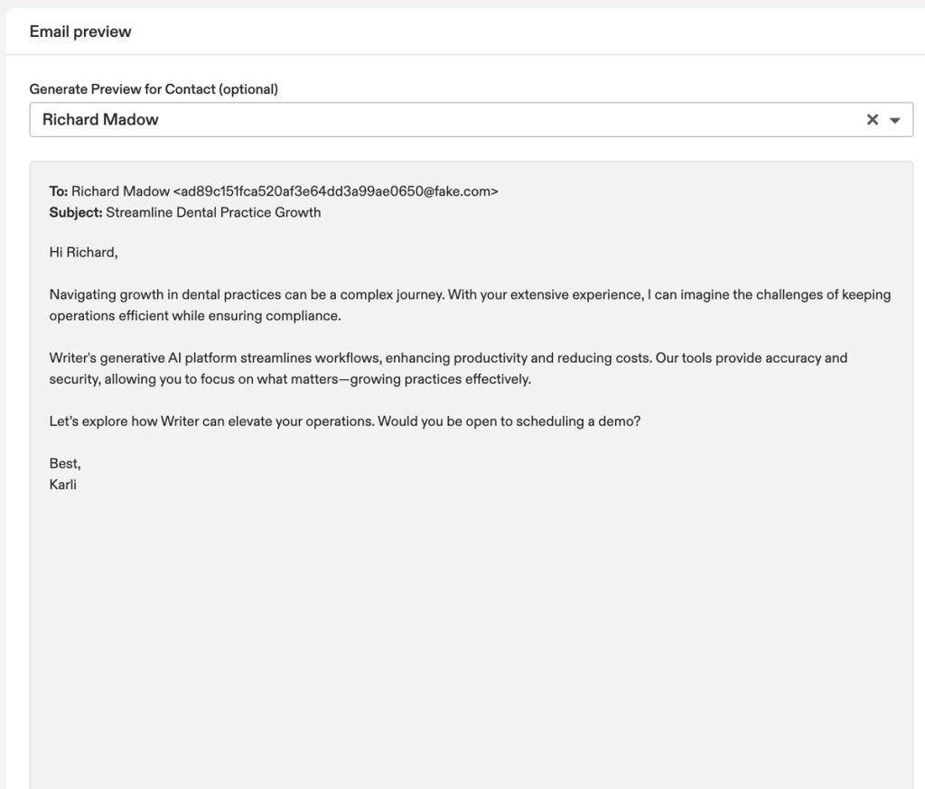Click the closing word Best in the email
The width and height of the screenshot is (925, 789).
pos(64,462)
